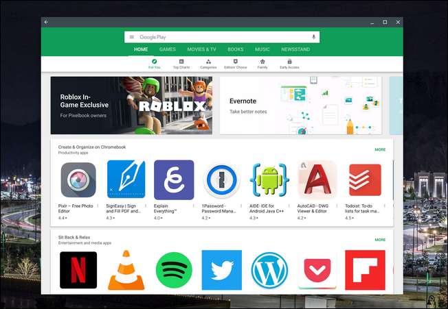
Task: Open the Flipboard app icon
Action: coord(365,270)
